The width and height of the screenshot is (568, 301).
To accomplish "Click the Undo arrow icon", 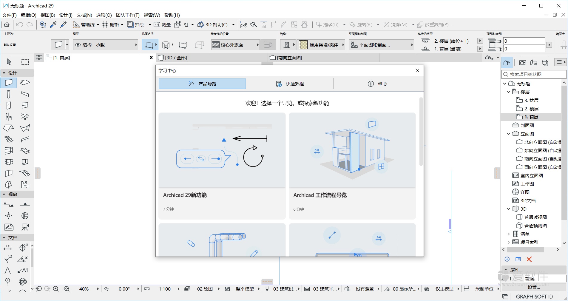I will (x=20, y=24).
